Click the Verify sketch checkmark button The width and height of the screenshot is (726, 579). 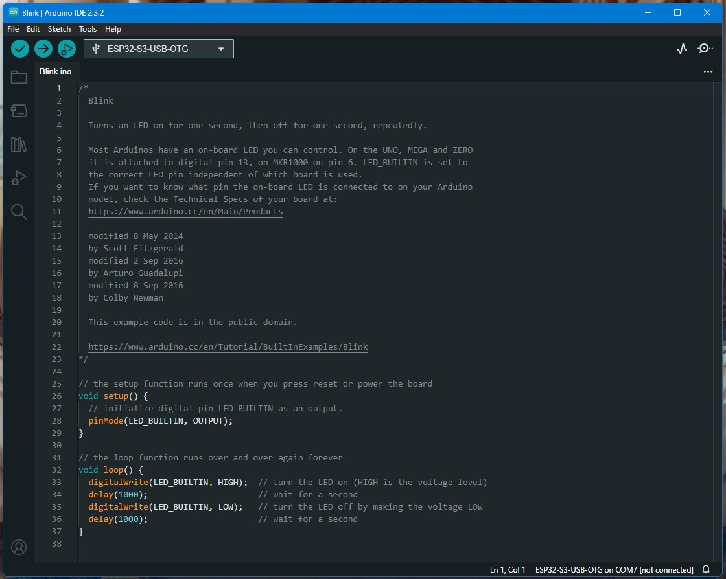[x=20, y=49]
